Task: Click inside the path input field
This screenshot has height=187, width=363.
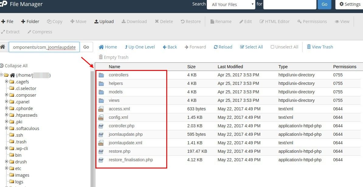Action: click(44, 47)
